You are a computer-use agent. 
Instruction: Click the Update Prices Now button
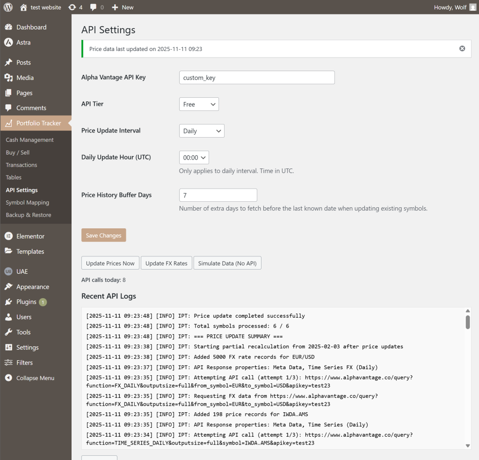click(110, 263)
